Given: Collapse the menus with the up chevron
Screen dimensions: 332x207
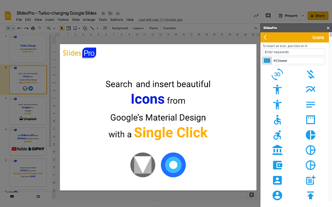Looking at the screenshot, I should point(256,28).
